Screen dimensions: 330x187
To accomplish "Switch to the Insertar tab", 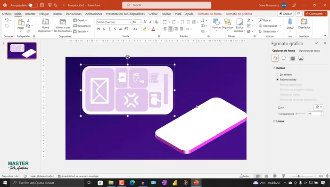I will pyautogui.click(x=30, y=14).
